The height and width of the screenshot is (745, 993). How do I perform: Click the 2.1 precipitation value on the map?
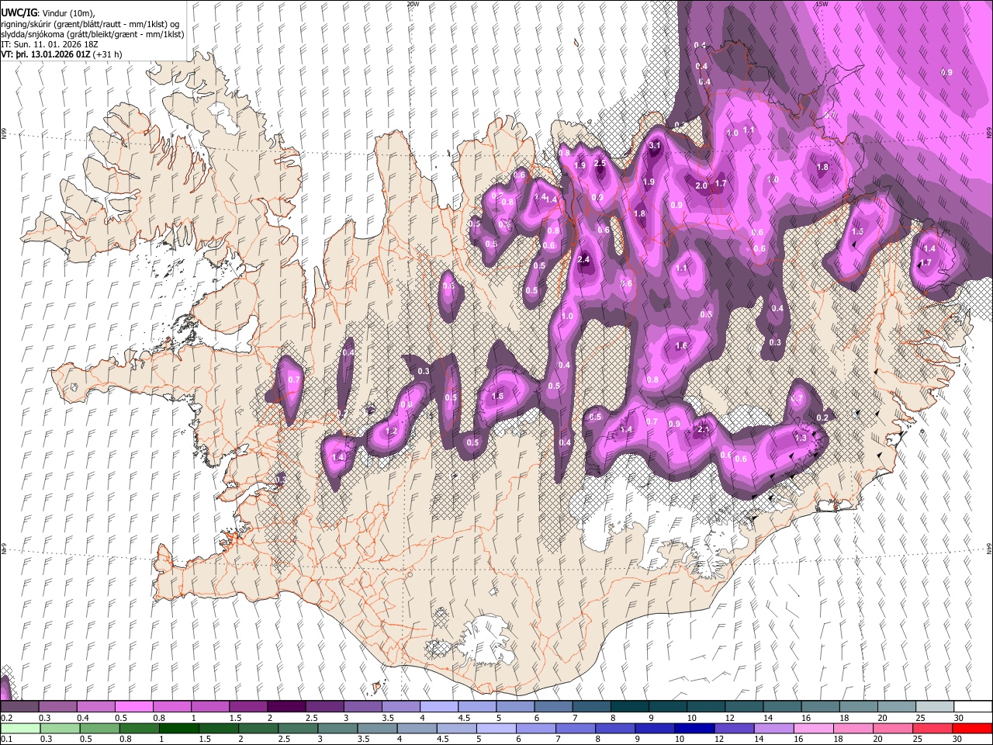click(x=704, y=429)
